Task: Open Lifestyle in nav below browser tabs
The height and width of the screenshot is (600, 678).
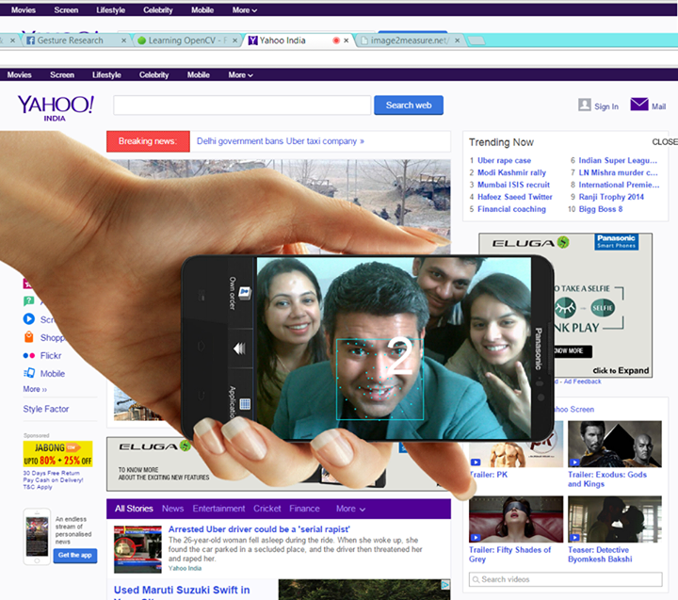Action: click(x=106, y=74)
